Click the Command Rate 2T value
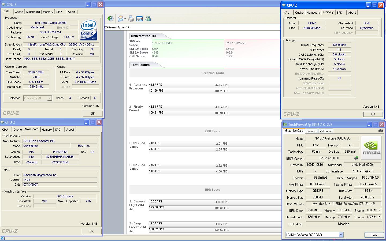386x241 pixels. pyautogui.click(x=339, y=78)
